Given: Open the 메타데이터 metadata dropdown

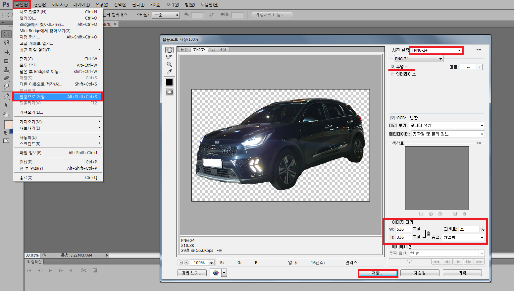Looking at the screenshot, I should click(x=448, y=134).
